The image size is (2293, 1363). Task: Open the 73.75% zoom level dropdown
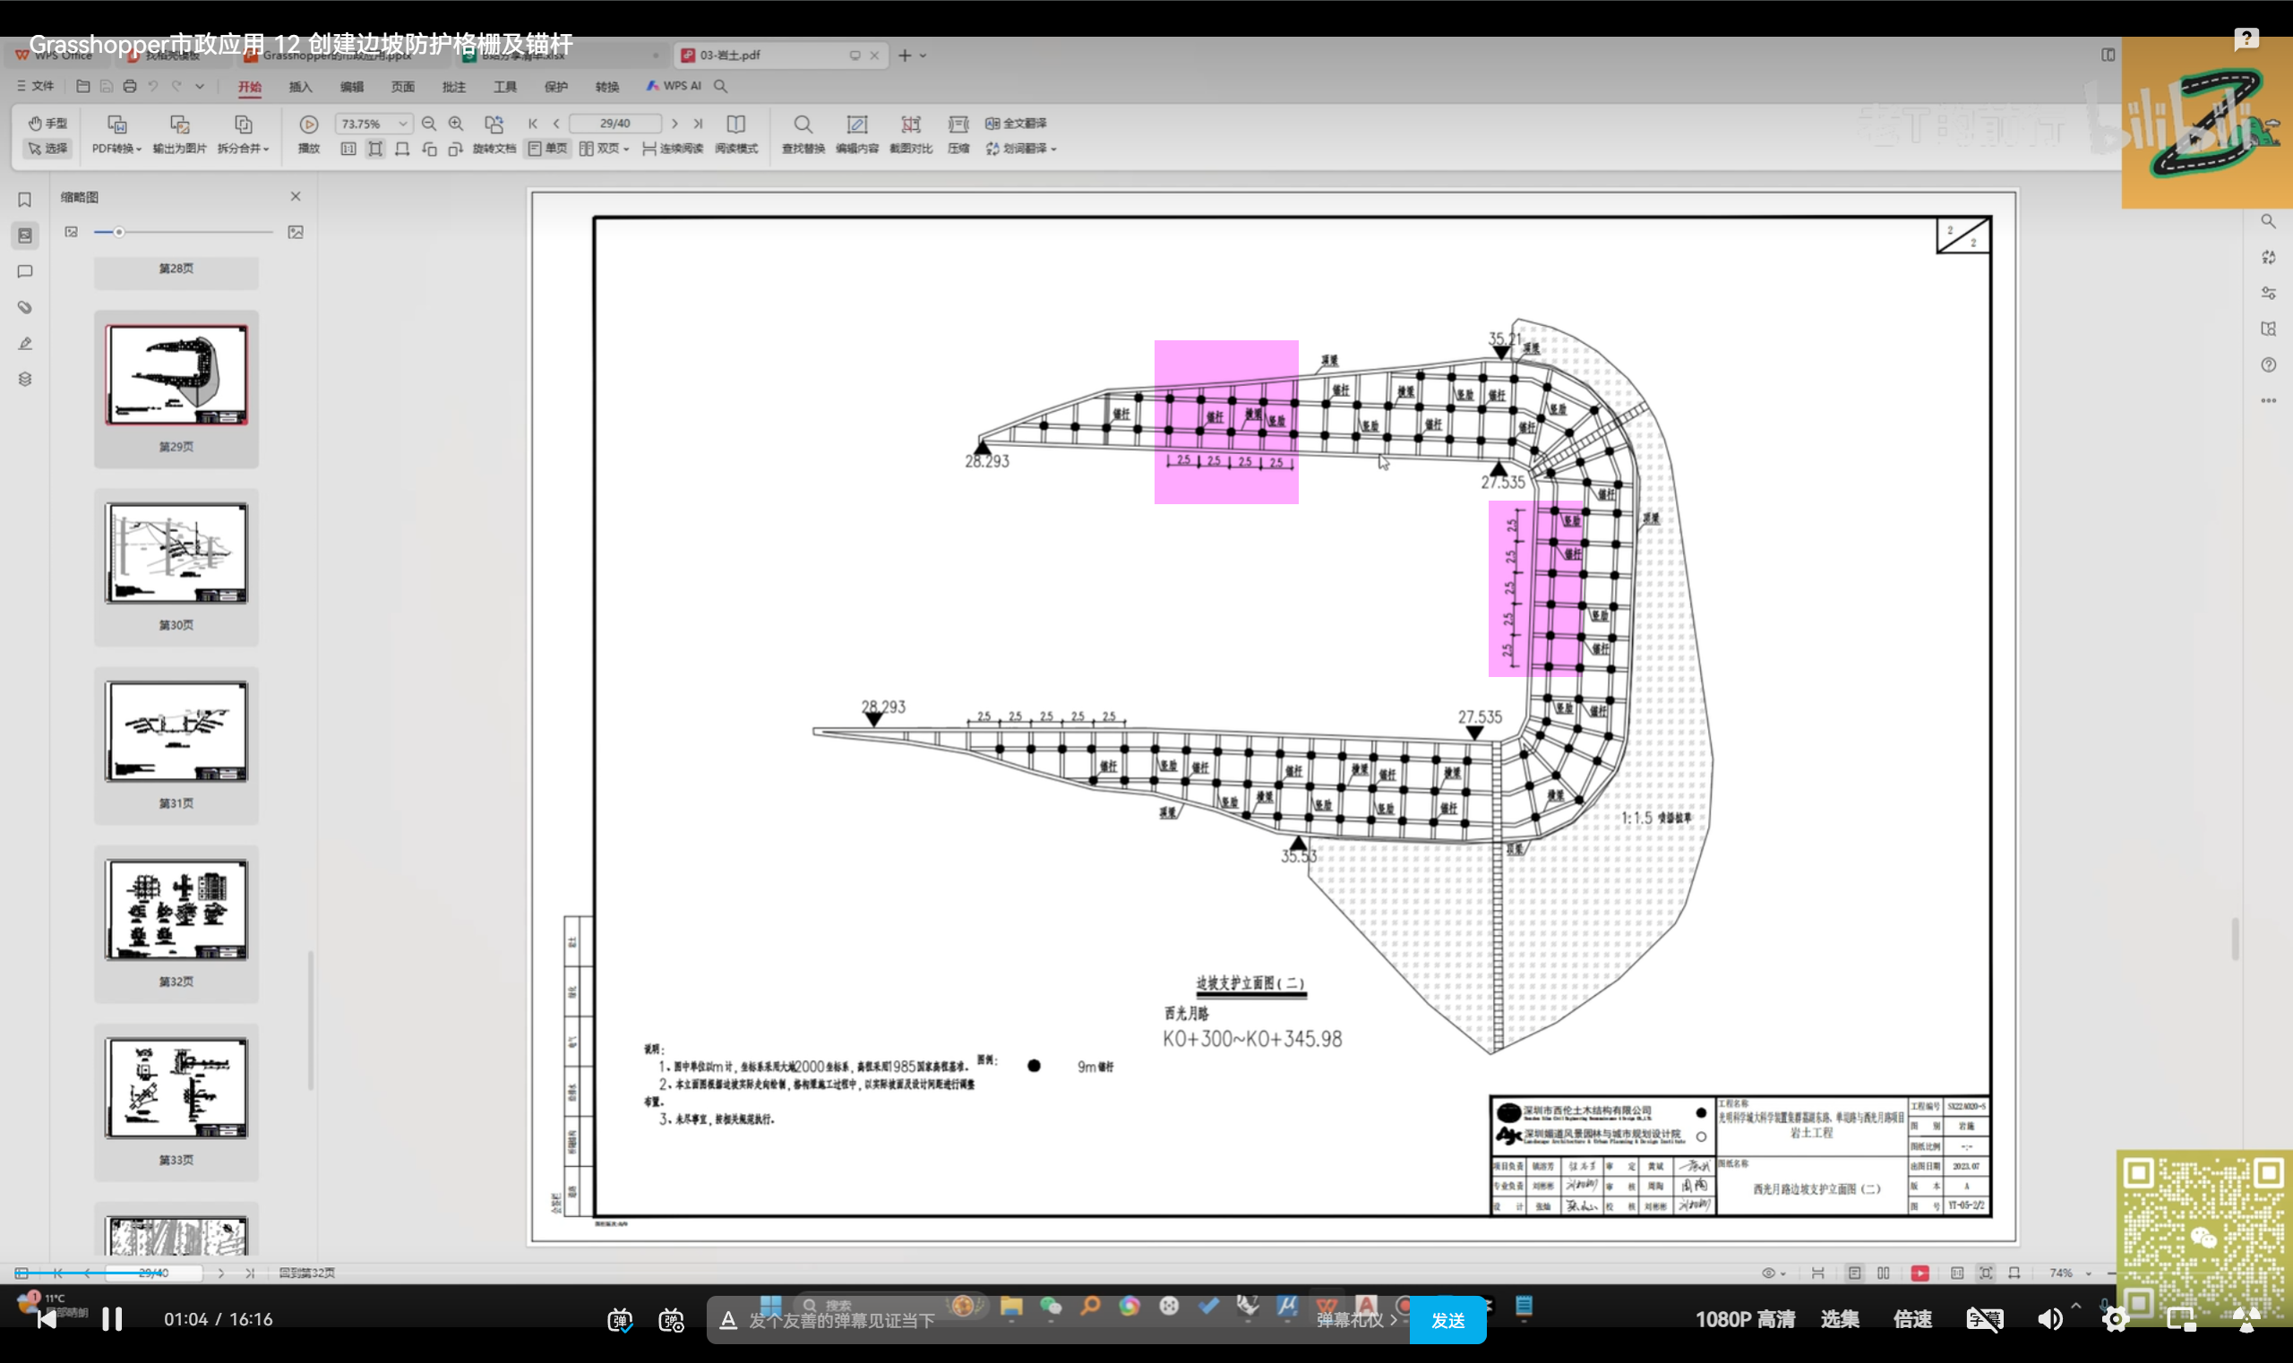point(402,124)
